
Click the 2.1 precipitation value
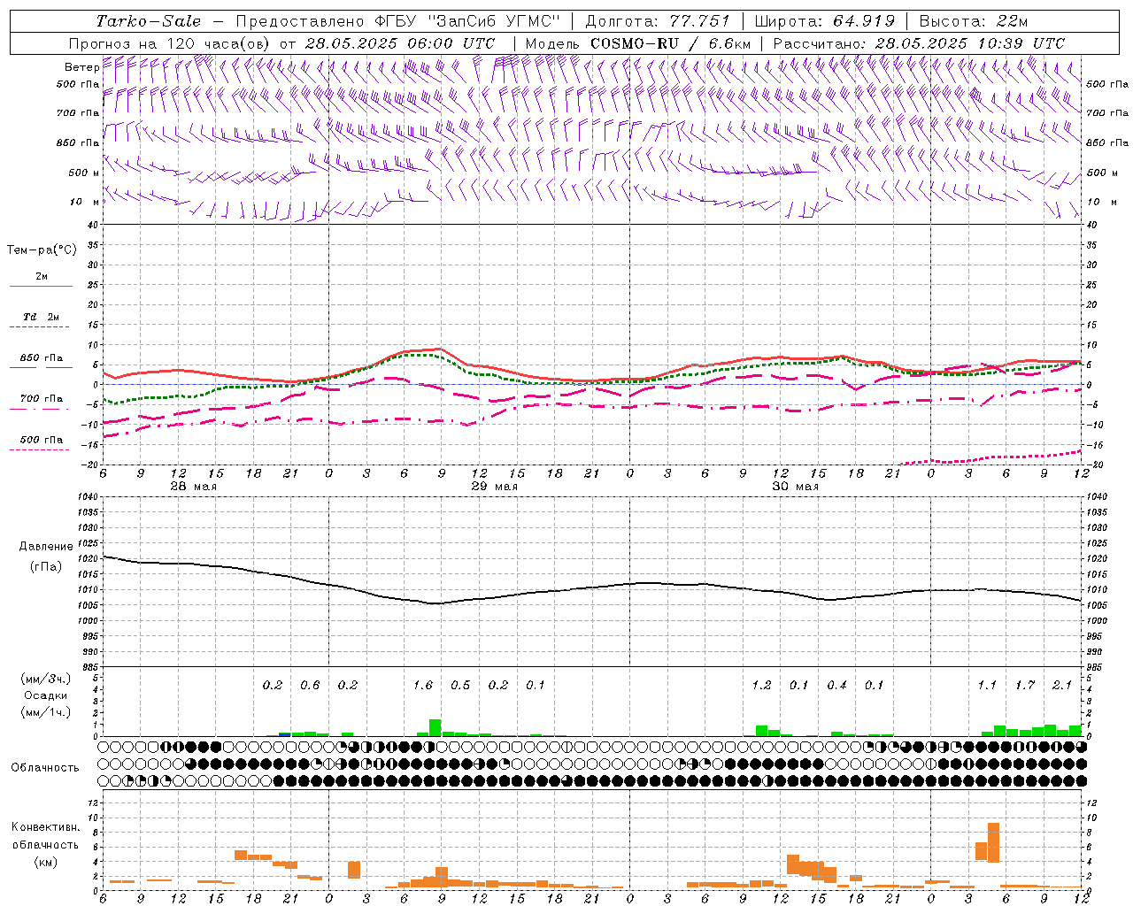[1062, 686]
